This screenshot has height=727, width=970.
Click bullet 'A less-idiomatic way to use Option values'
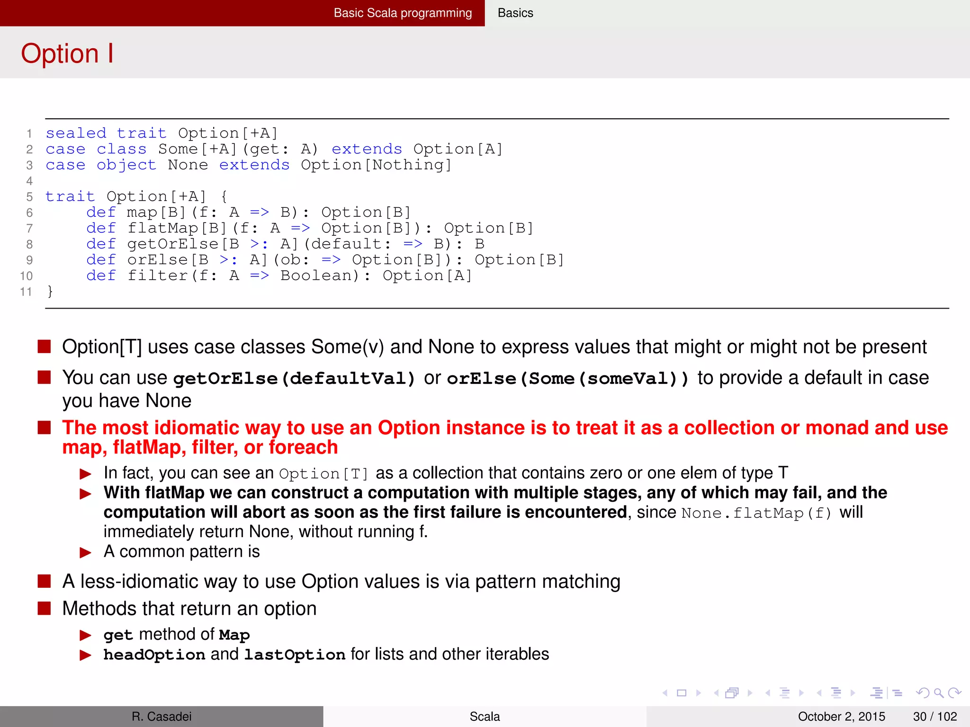click(341, 582)
